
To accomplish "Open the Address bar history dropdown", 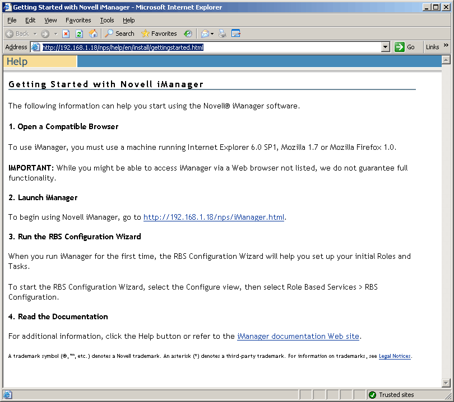I will [x=385, y=46].
